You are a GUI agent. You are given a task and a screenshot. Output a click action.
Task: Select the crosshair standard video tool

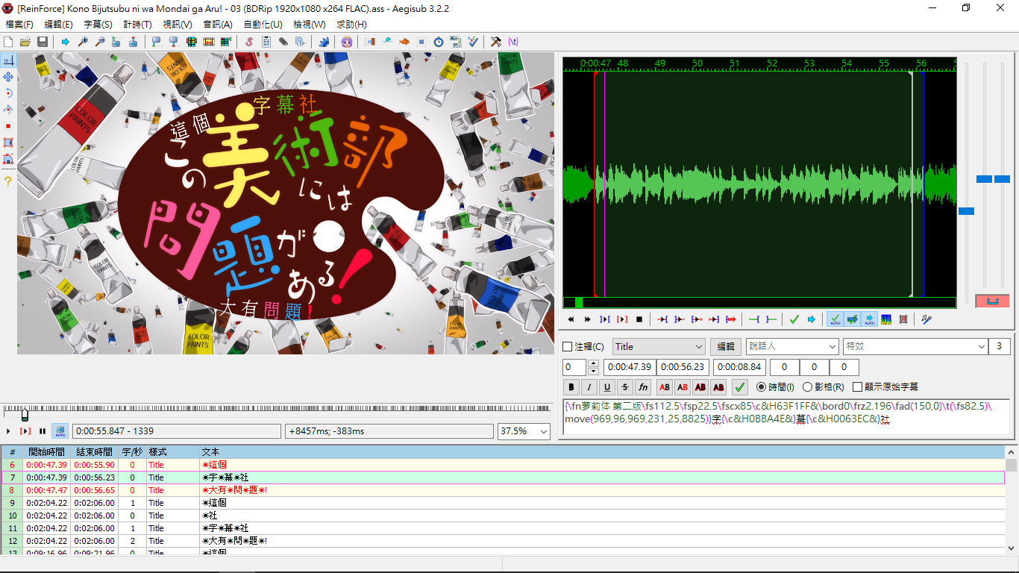(x=8, y=60)
